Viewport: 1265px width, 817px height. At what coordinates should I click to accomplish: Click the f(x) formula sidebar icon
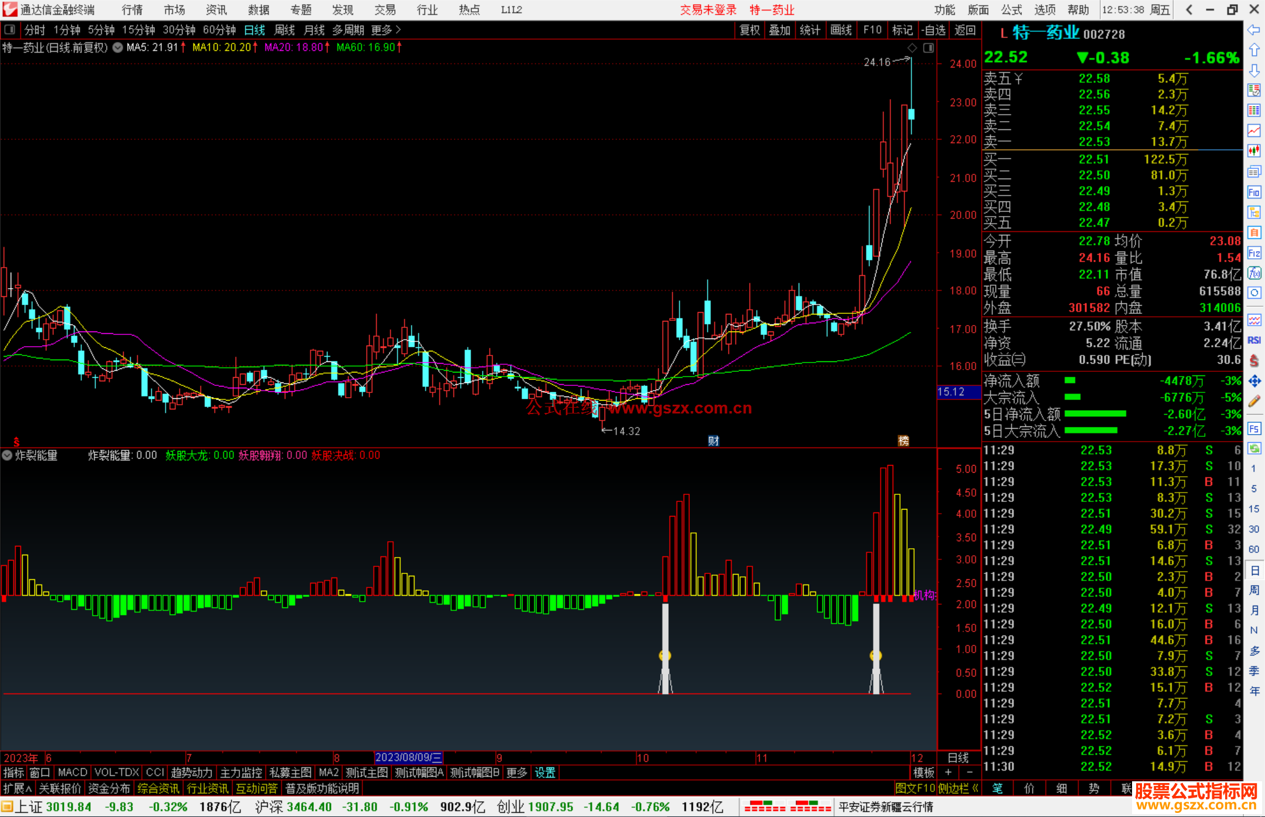[1254, 274]
